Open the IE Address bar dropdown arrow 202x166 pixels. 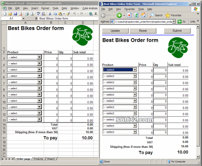click(x=174, y=21)
